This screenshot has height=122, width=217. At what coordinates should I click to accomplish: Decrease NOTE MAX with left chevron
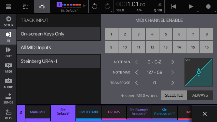[x=136, y=72]
